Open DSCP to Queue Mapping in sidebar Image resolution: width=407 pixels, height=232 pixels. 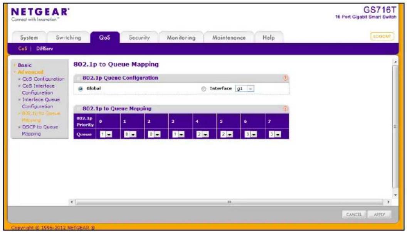click(x=40, y=130)
